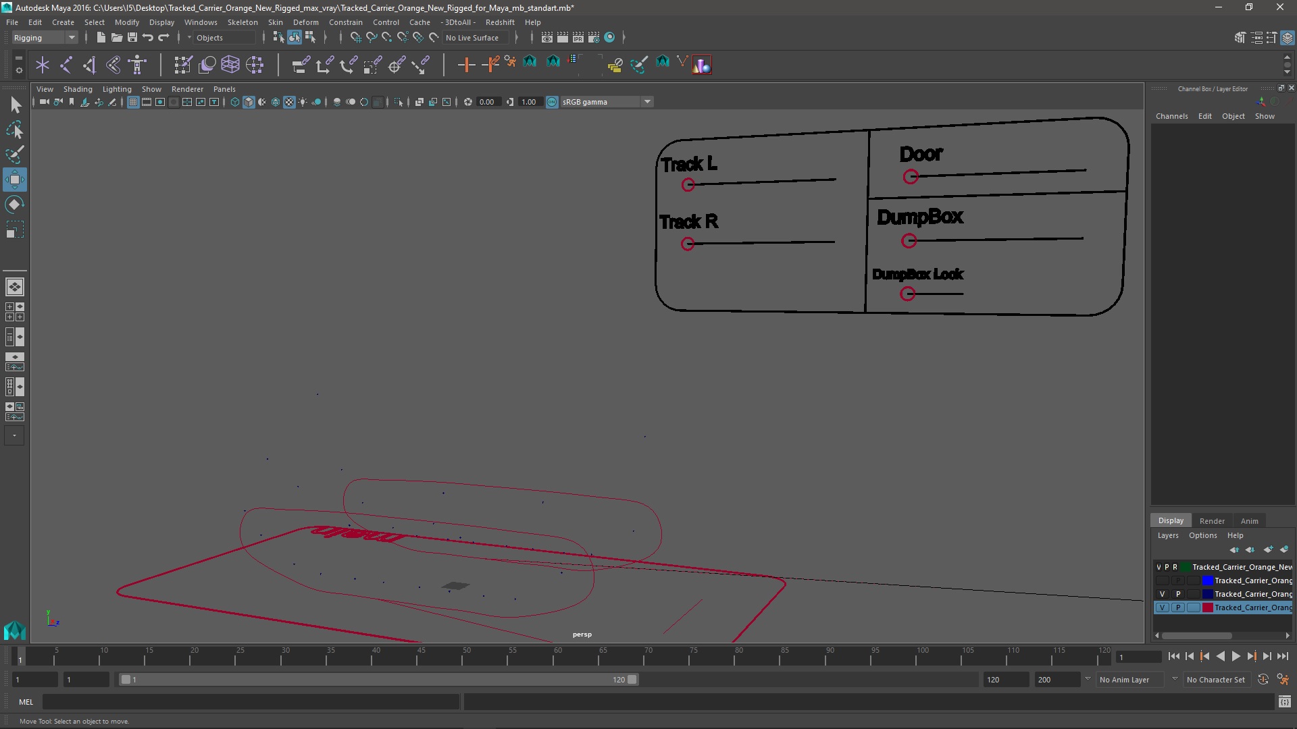Viewport: 1297px width, 729px height.
Task: Switch to the Rotate tool
Action: (15, 205)
